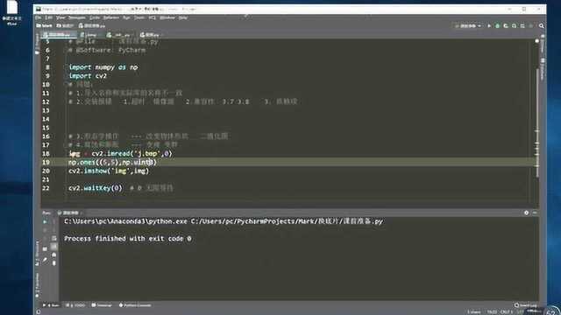Open the Window menu
Viewport: 561px width, 315px height.
coord(167,17)
